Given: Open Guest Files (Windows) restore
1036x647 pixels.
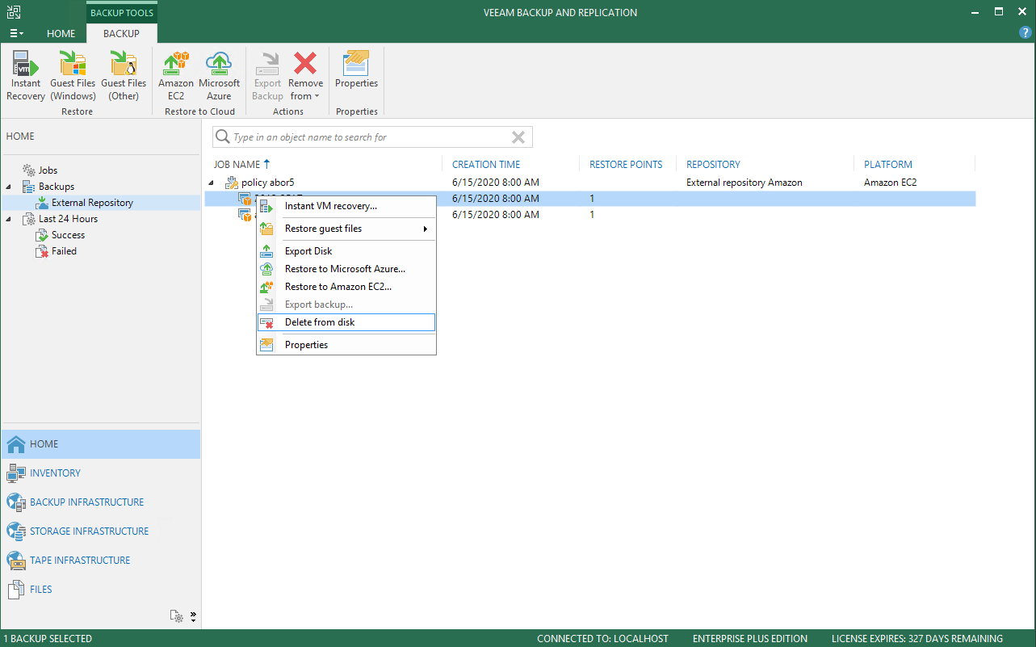Looking at the screenshot, I should pyautogui.click(x=73, y=75).
